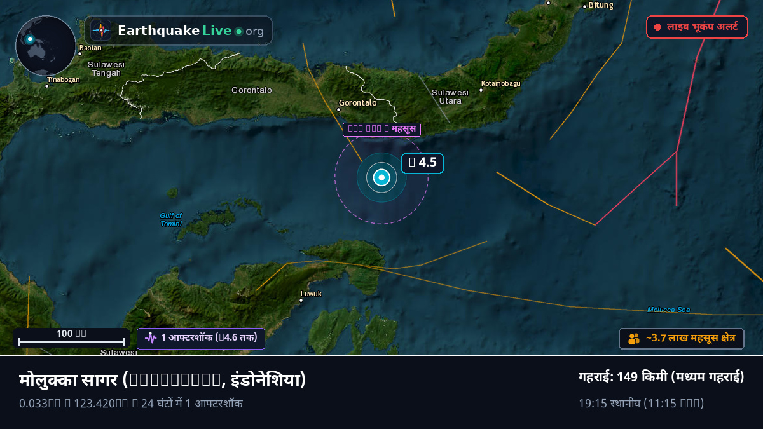Open the 1 aftershock badge
The width and height of the screenshot is (763, 429).
[x=201, y=338]
